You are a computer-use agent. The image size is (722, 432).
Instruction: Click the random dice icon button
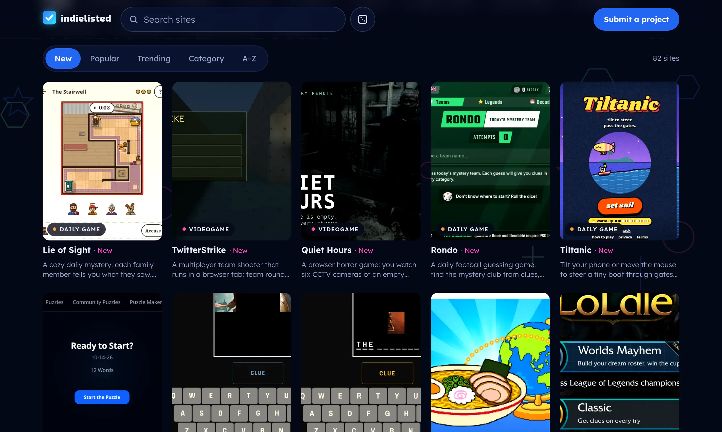point(362,19)
